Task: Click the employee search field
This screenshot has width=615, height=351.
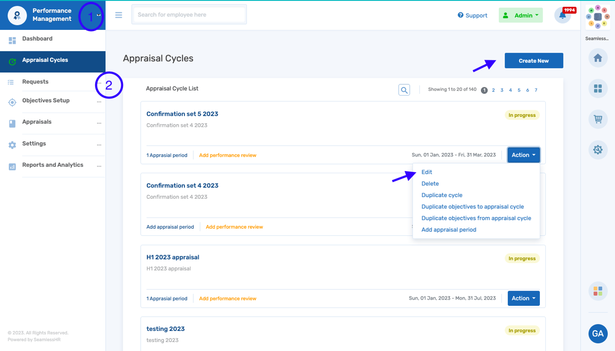Action: tap(189, 15)
